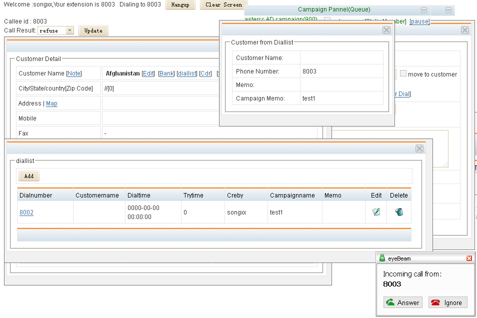Open the Bank link for customer
The height and width of the screenshot is (318, 477).
pyautogui.click(x=166, y=73)
